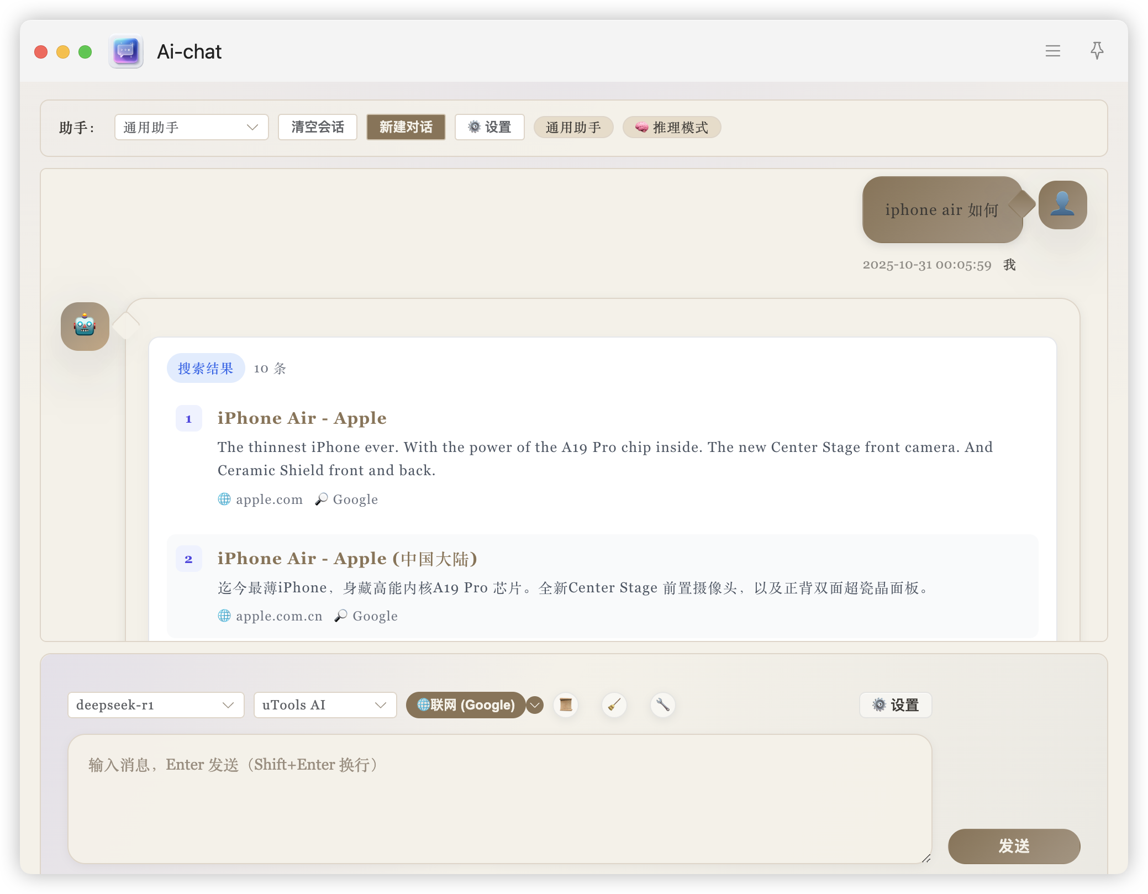This screenshot has height=894, width=1148.
Task: Click the pin window icon
Action: tap(1097, 51)
